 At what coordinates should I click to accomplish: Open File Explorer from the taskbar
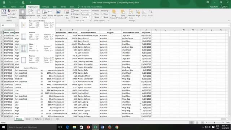pyautogui.click(x=74, y=127)
